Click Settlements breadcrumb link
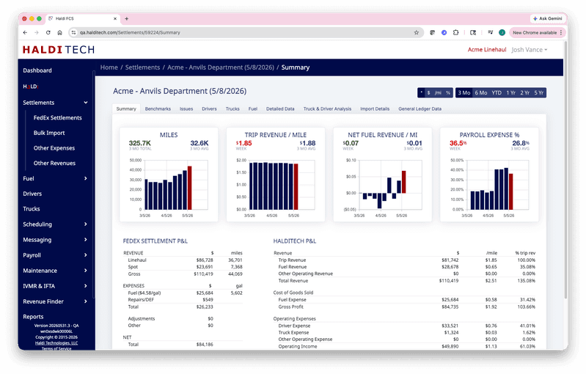The height and width of the screenshot is (374, 586). coord(142,67)
